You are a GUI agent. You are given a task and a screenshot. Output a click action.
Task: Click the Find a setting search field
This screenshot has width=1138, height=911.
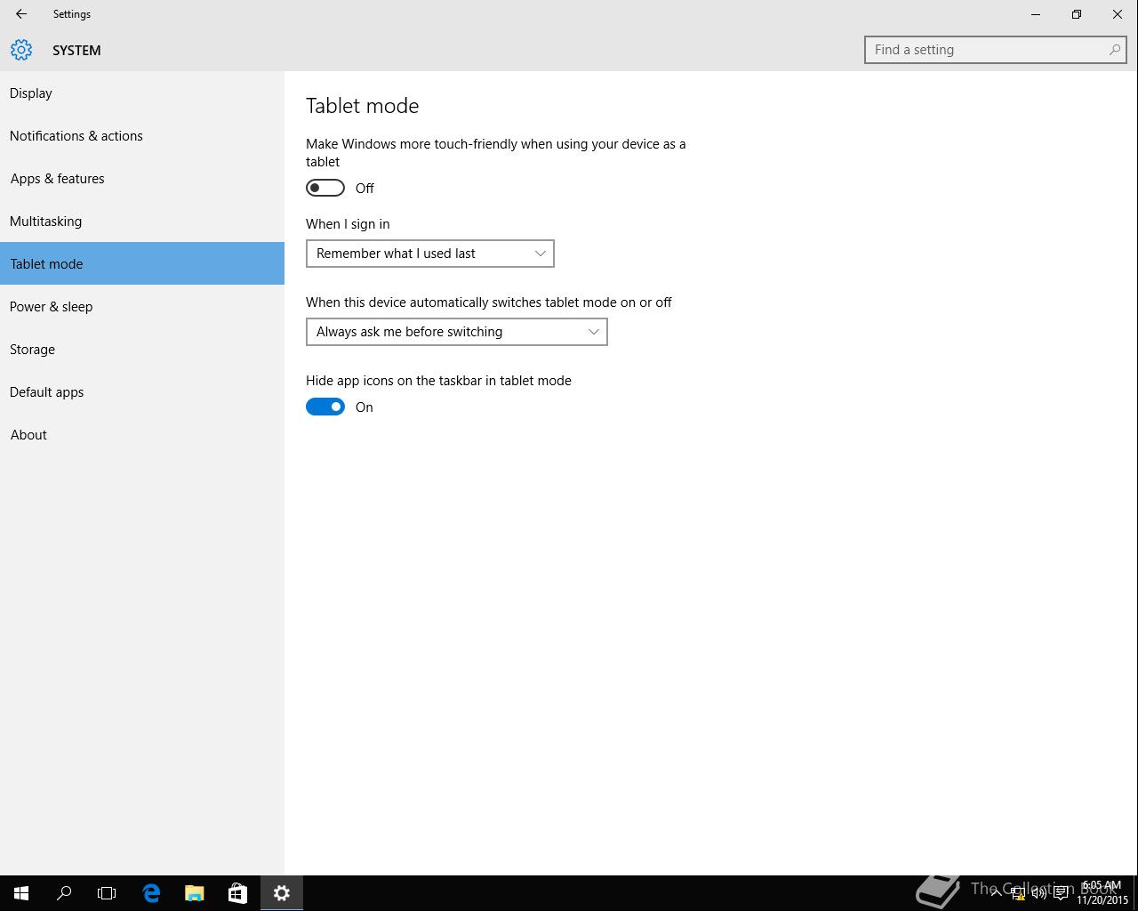click(996, 50)
